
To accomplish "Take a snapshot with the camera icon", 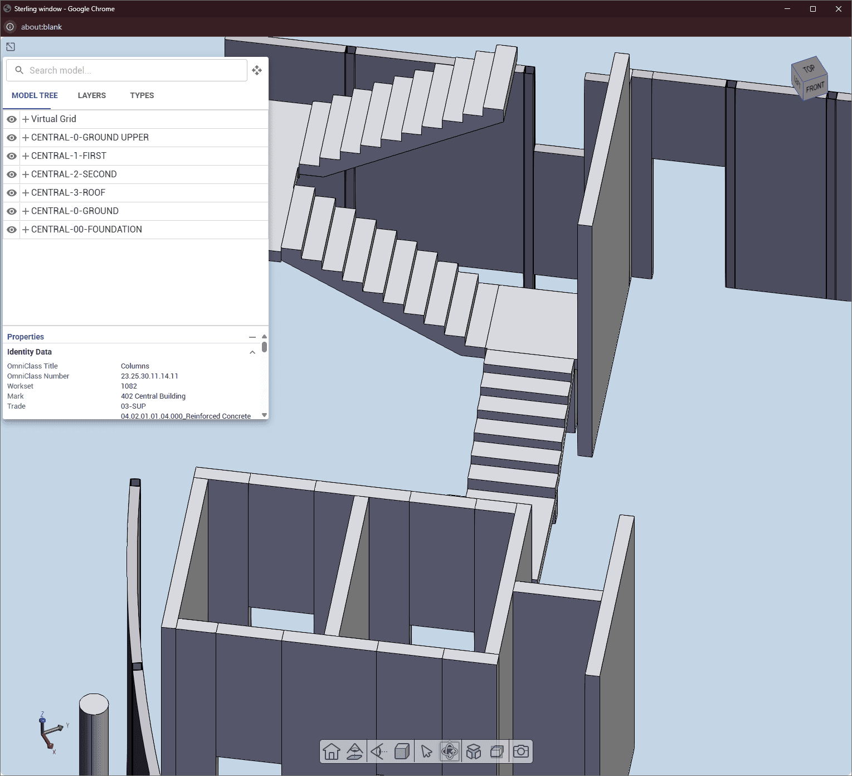I will point(521,751).
